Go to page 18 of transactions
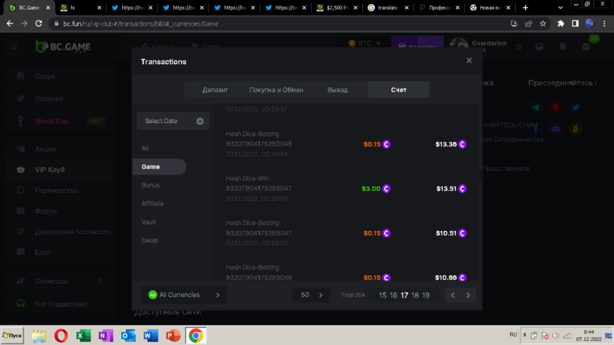614x345 pixels. (x=415, y=295)
